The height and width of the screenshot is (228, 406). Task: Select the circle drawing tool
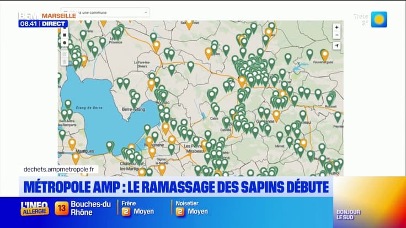click(x=65, y=42)
